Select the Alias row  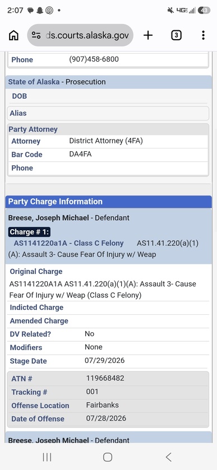pos(108,113)
